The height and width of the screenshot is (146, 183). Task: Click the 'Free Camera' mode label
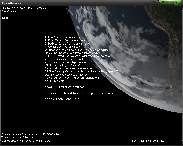(9, 11)
